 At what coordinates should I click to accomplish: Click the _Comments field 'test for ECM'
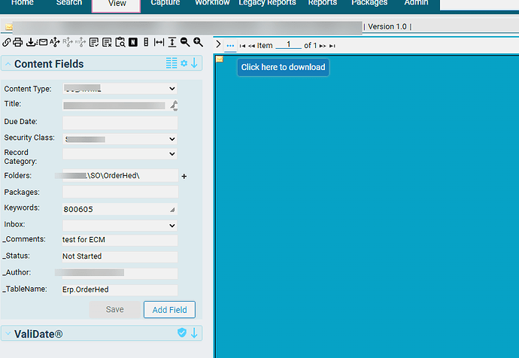pyautogui.click(x=120, y=240)
